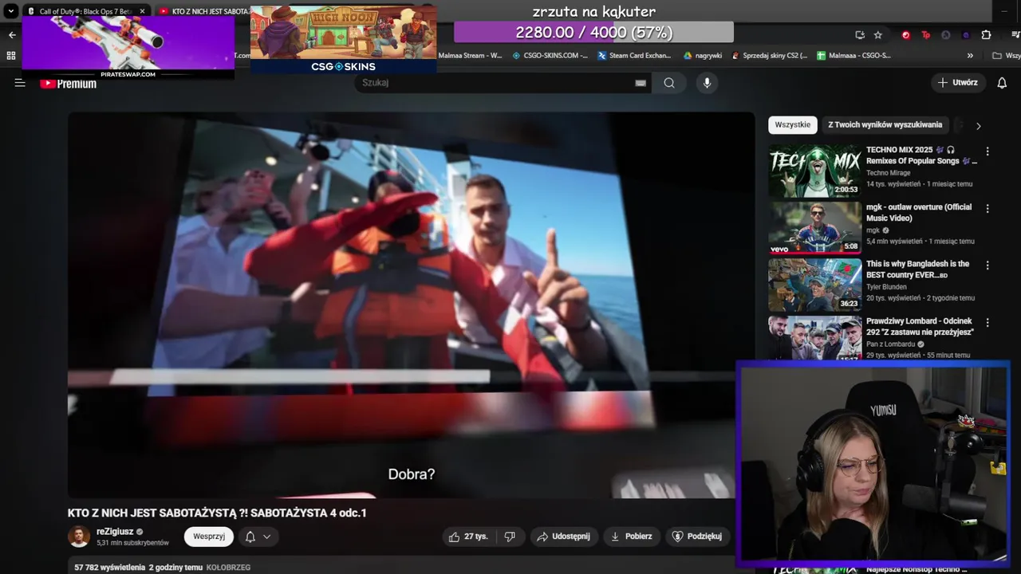The width and height of the screenshot is (1021, 574).
Task: Open the browser extensions puzzle icon
Action: click(986, 35)
